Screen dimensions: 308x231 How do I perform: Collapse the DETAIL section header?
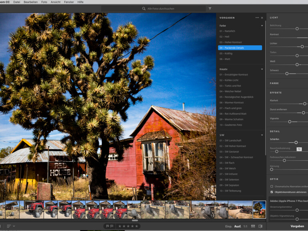pyautogui.click(x=275, y=131)
